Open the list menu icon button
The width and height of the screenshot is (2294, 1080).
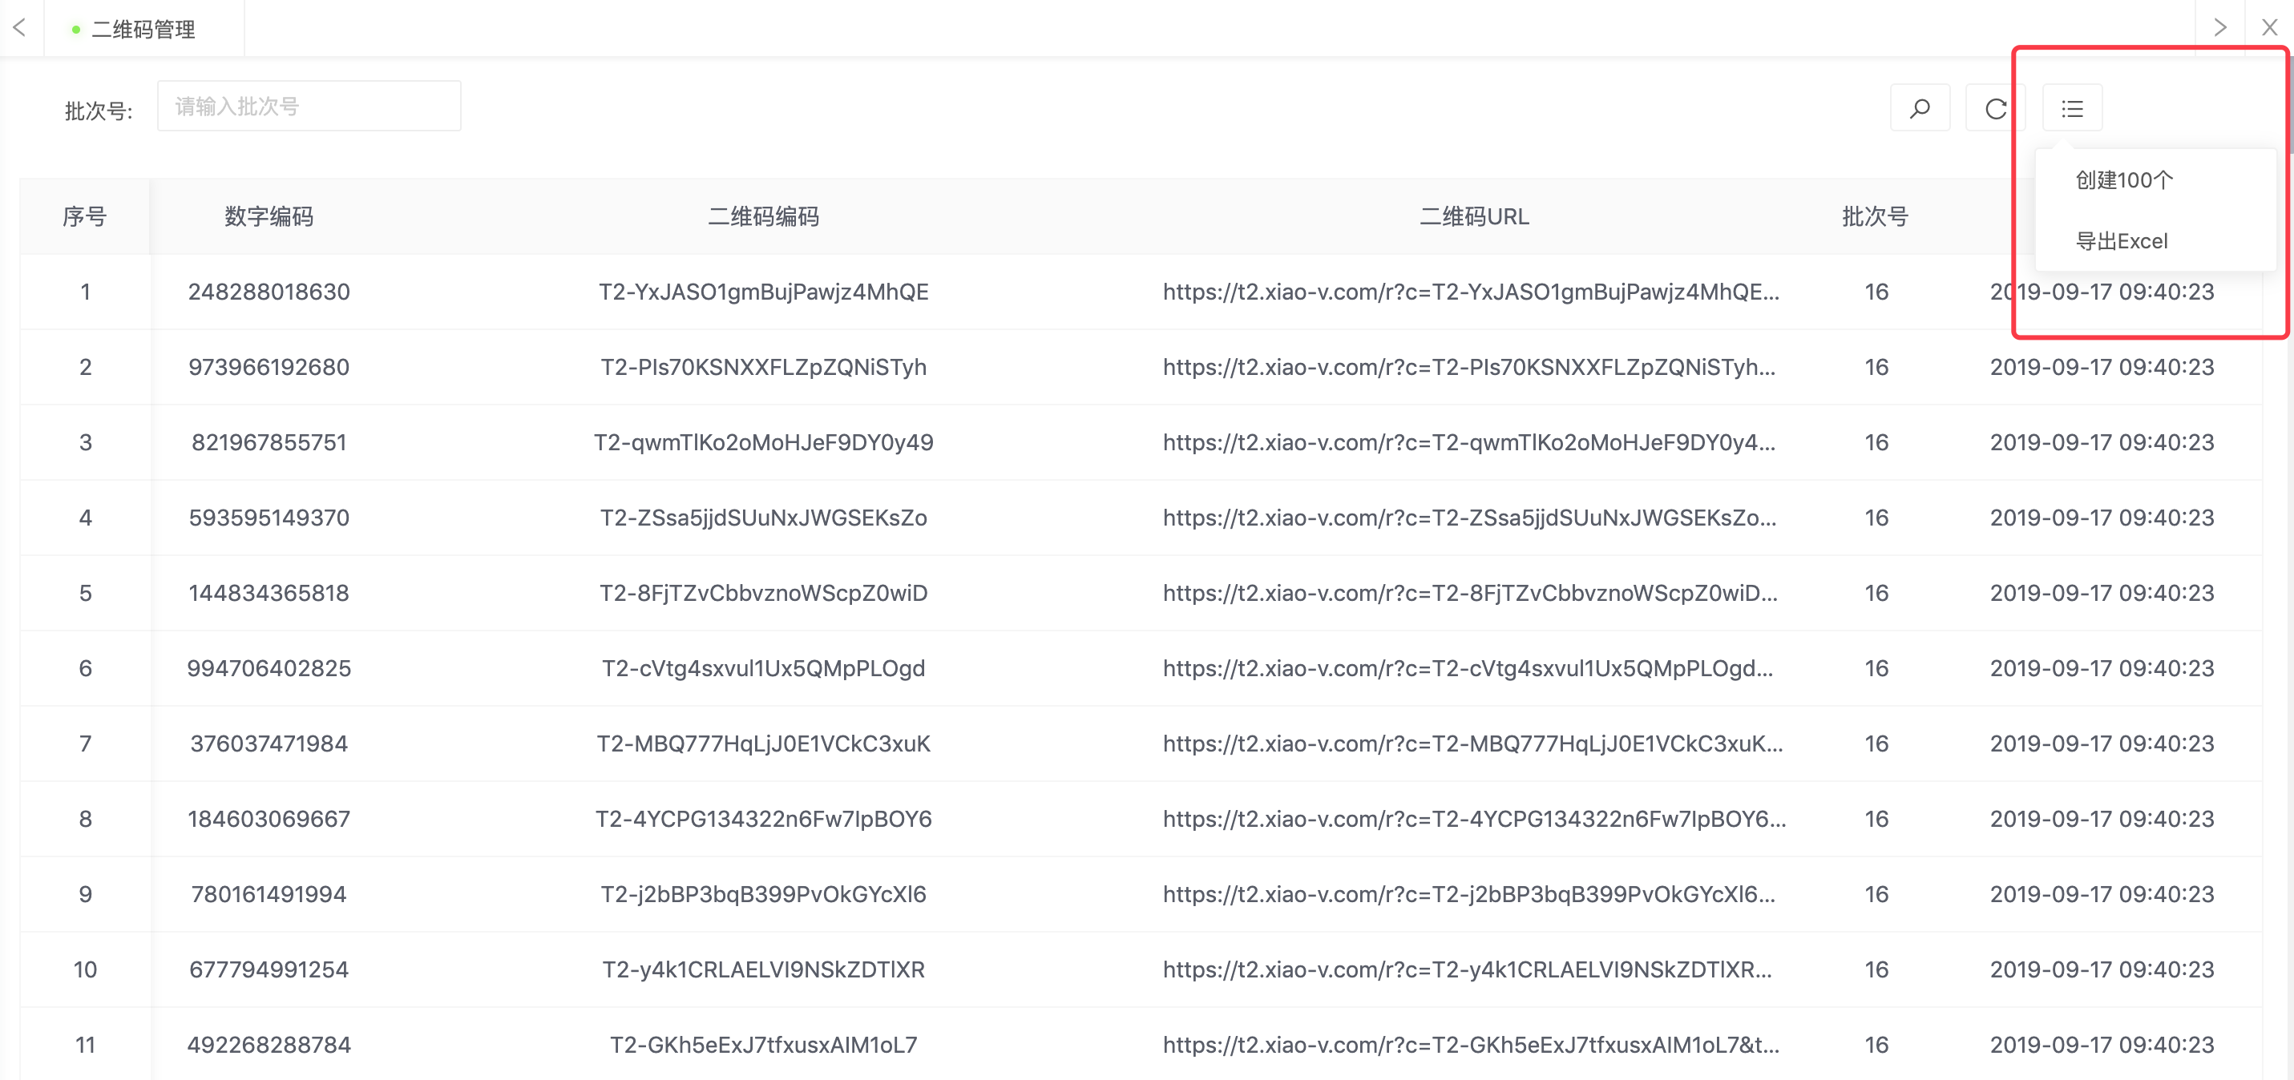tap(2072, 109)
